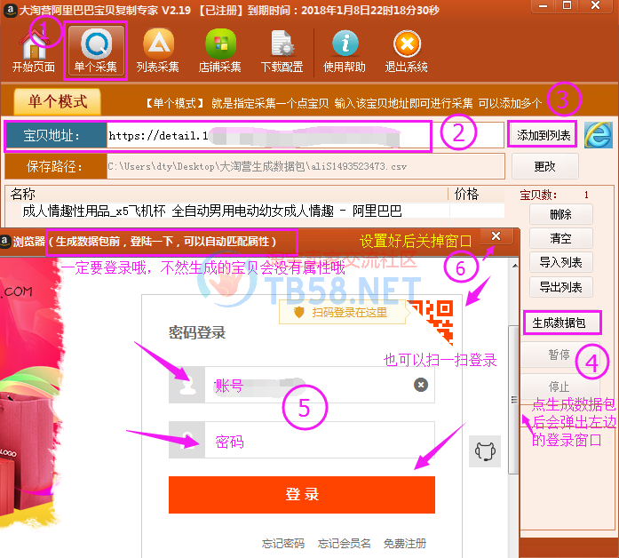The height and width of the screenshot is (558, 619).
Task: Open the 忘记密码 link
Action: (x=283, y=544)
